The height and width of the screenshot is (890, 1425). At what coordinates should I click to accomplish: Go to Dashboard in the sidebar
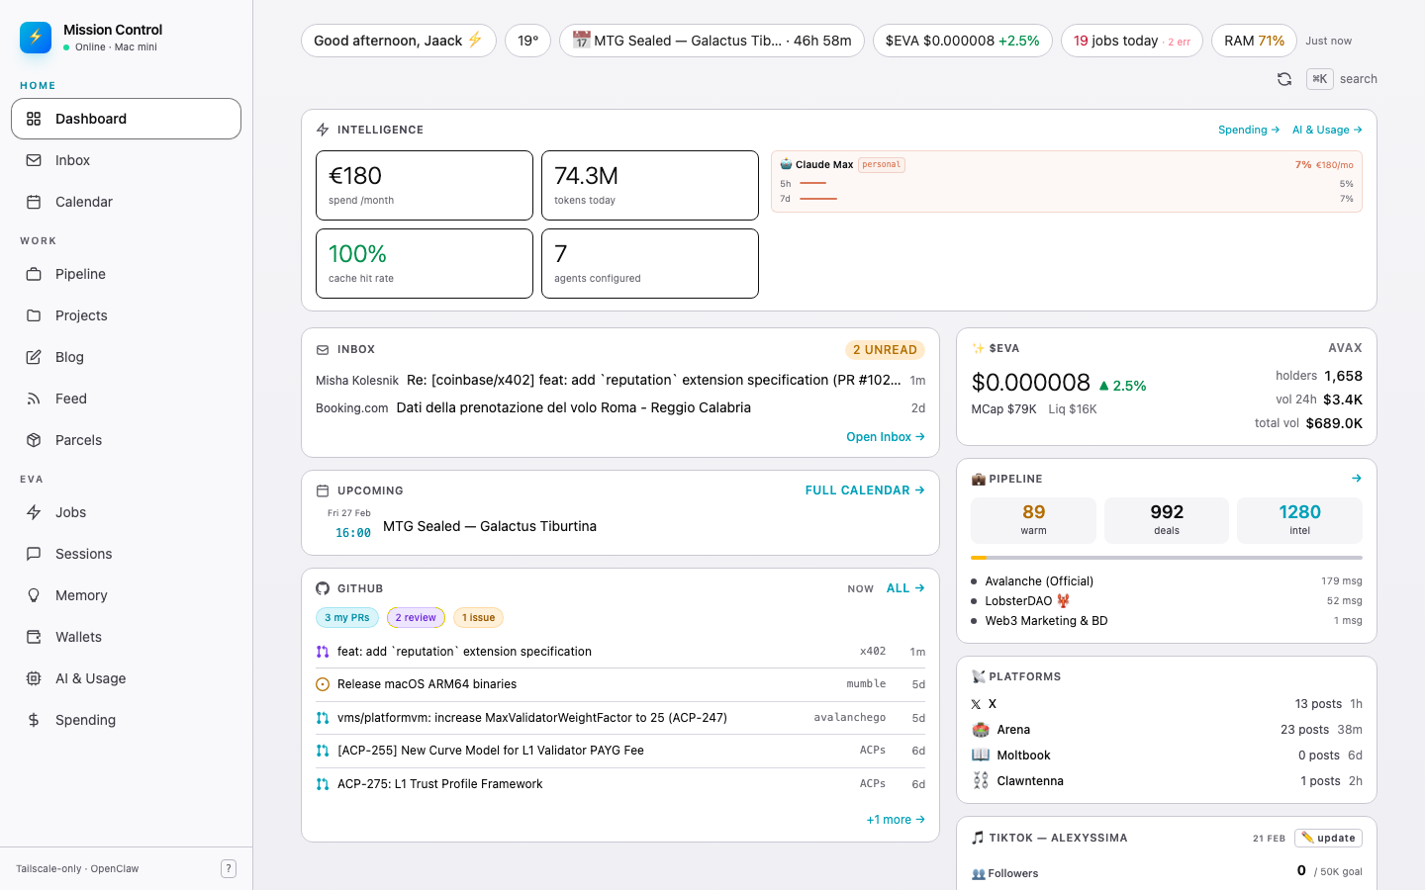click(x=126, y=119)
